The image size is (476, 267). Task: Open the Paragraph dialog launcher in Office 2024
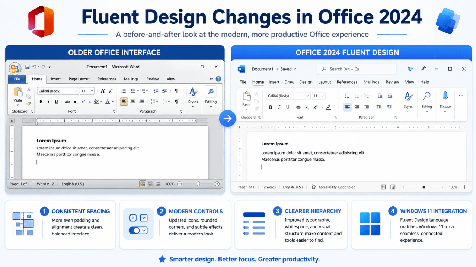point(395,118)
